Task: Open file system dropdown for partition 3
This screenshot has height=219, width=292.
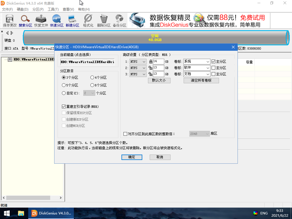Action: (x=138, y=74)
